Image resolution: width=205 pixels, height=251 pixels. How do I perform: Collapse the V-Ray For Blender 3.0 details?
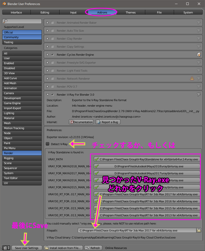pyautogui.click(x=47, y=94)
